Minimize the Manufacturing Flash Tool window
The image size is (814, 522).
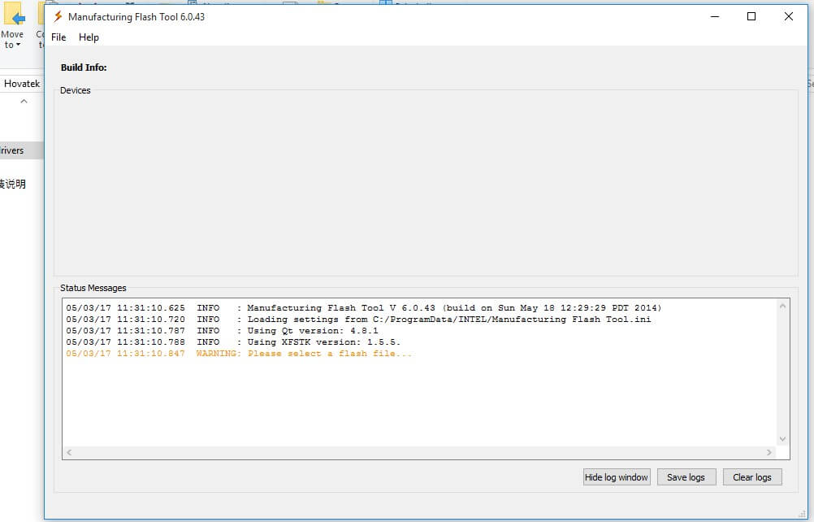(x=714, y=16)
